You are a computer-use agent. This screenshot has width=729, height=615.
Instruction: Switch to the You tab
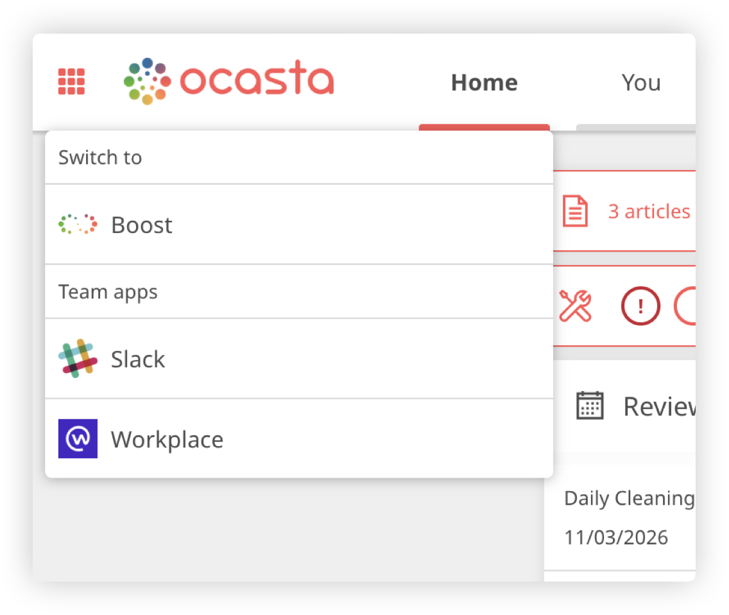[641, 83]
